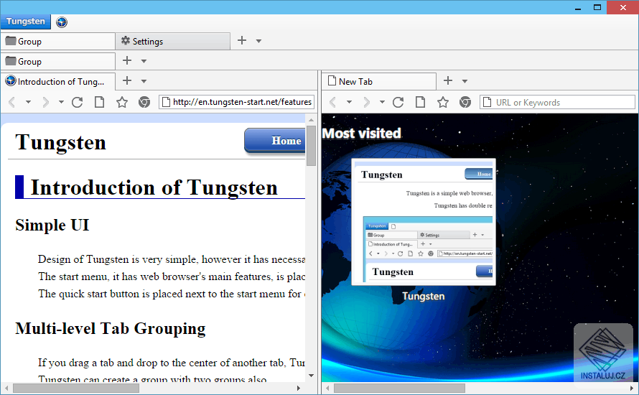Screen dimensions: 639x395
Task: Add new tab in second-level Group row
Action: 127,60
